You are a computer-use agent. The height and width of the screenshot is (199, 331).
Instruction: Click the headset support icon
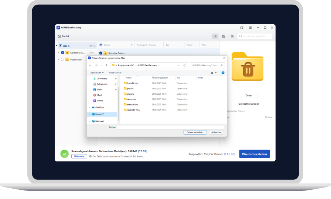point(242,28)
